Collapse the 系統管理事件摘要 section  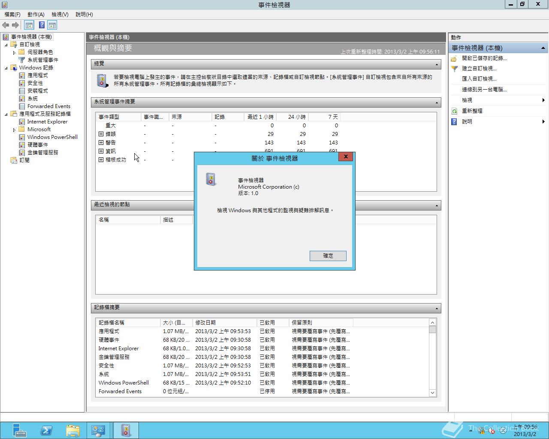click(x=437, y=102)
